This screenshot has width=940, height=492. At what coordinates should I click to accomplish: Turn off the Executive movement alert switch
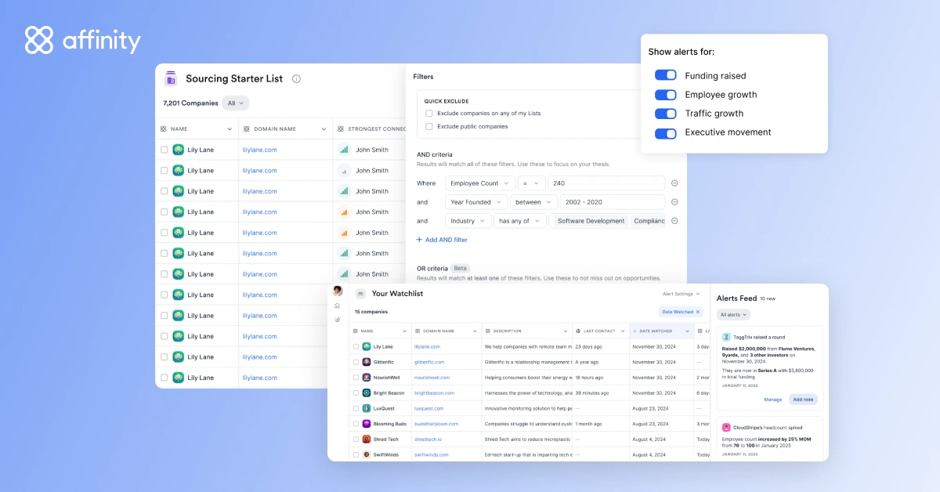(666, 133)
